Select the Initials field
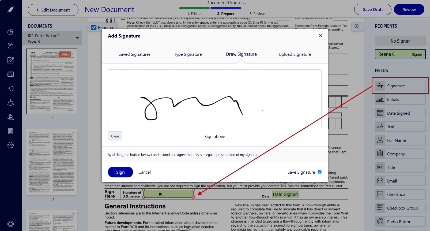 400,99
